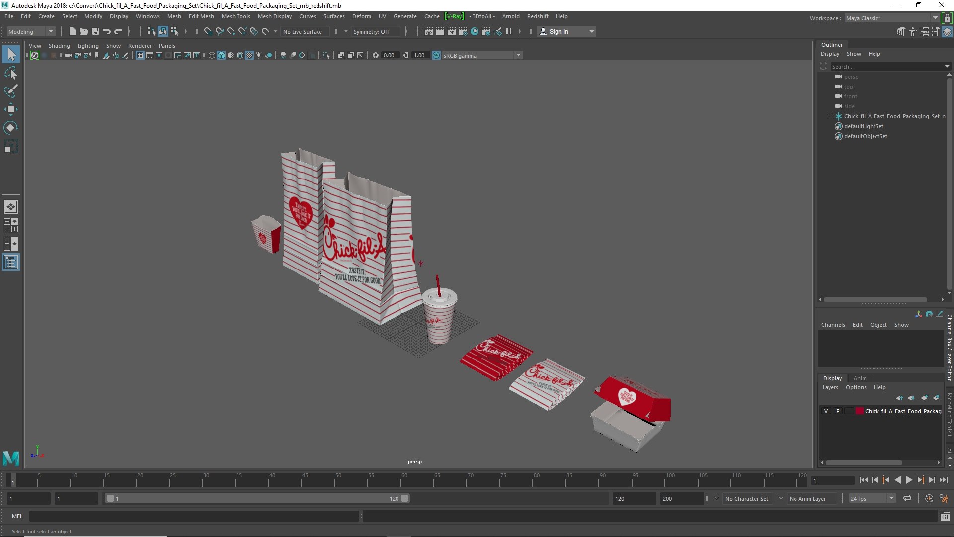
Task: Toggle Snap to points icon
Action: coord(231,31)
